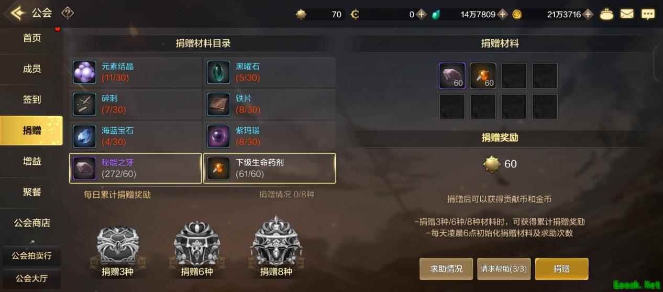Select the 黑曜石 material entry
663x292 pixels.
[270, 72]
